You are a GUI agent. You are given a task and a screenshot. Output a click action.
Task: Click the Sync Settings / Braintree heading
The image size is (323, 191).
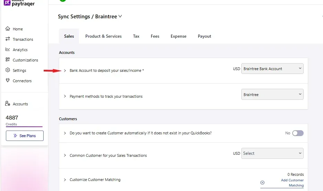click(87, 17)
